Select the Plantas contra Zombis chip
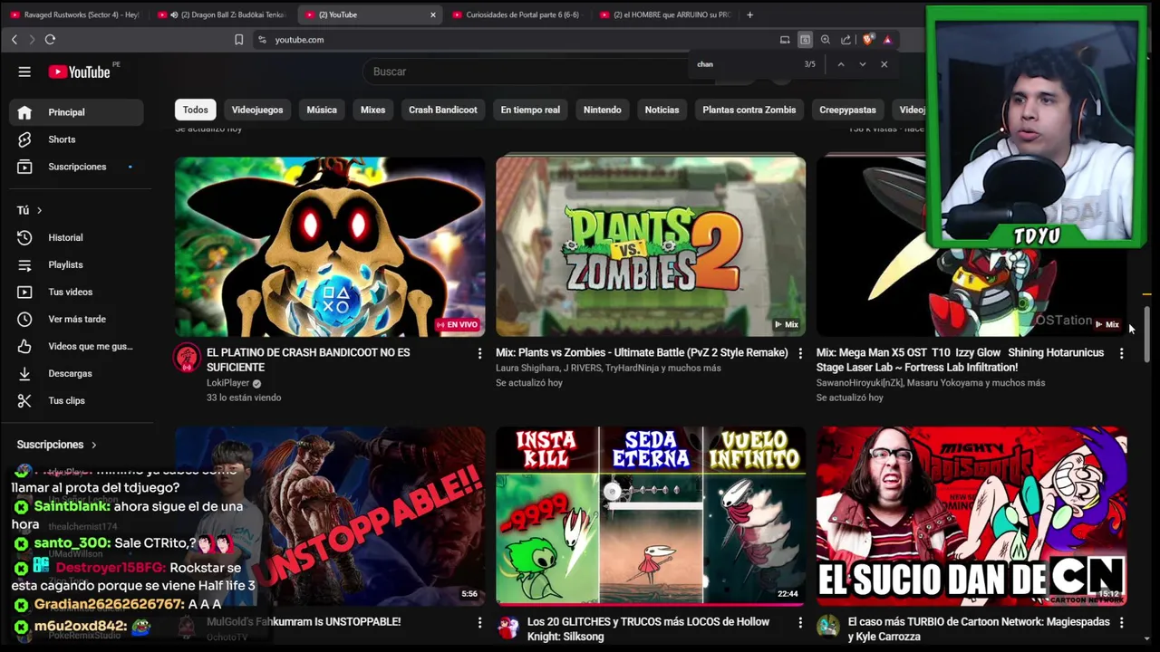This screenshot has height=652, width=1160. coord(749,110)
